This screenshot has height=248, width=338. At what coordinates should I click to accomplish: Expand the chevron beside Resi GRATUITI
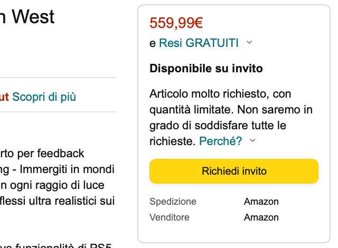pos(249,43)
